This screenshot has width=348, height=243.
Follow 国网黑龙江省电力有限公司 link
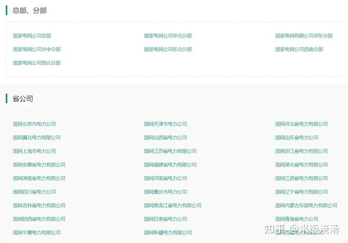[173, 205]
